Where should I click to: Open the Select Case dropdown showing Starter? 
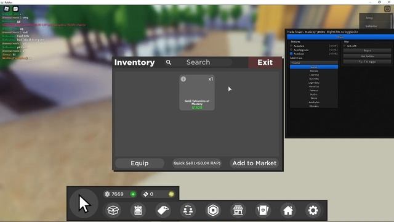[x=314, y=63]
